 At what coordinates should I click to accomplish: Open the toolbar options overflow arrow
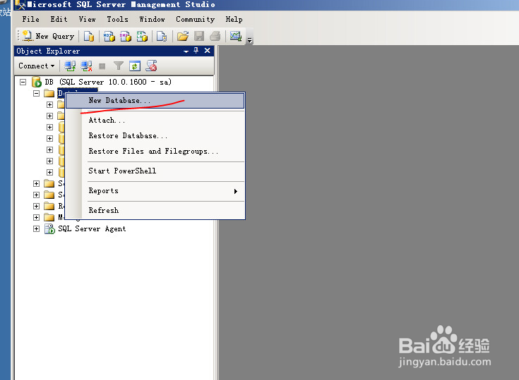click(x=250, y=40)
